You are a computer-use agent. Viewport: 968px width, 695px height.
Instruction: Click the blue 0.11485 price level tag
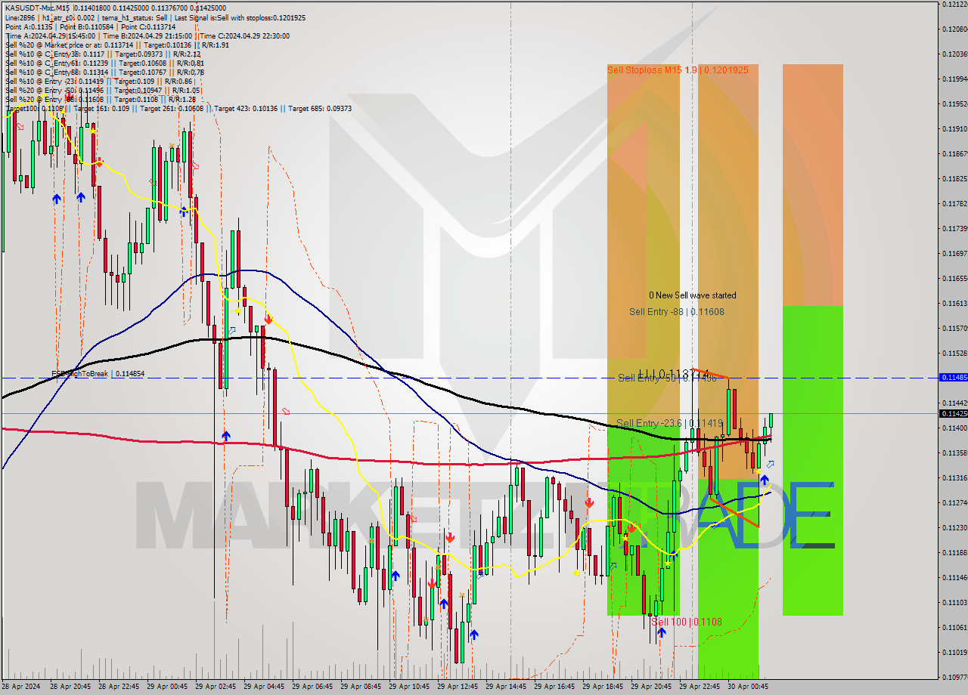(x=953, y=377)
